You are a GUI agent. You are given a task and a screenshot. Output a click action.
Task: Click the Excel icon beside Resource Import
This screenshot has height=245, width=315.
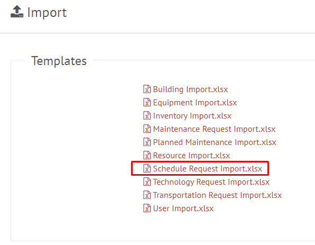coord(147,155)
